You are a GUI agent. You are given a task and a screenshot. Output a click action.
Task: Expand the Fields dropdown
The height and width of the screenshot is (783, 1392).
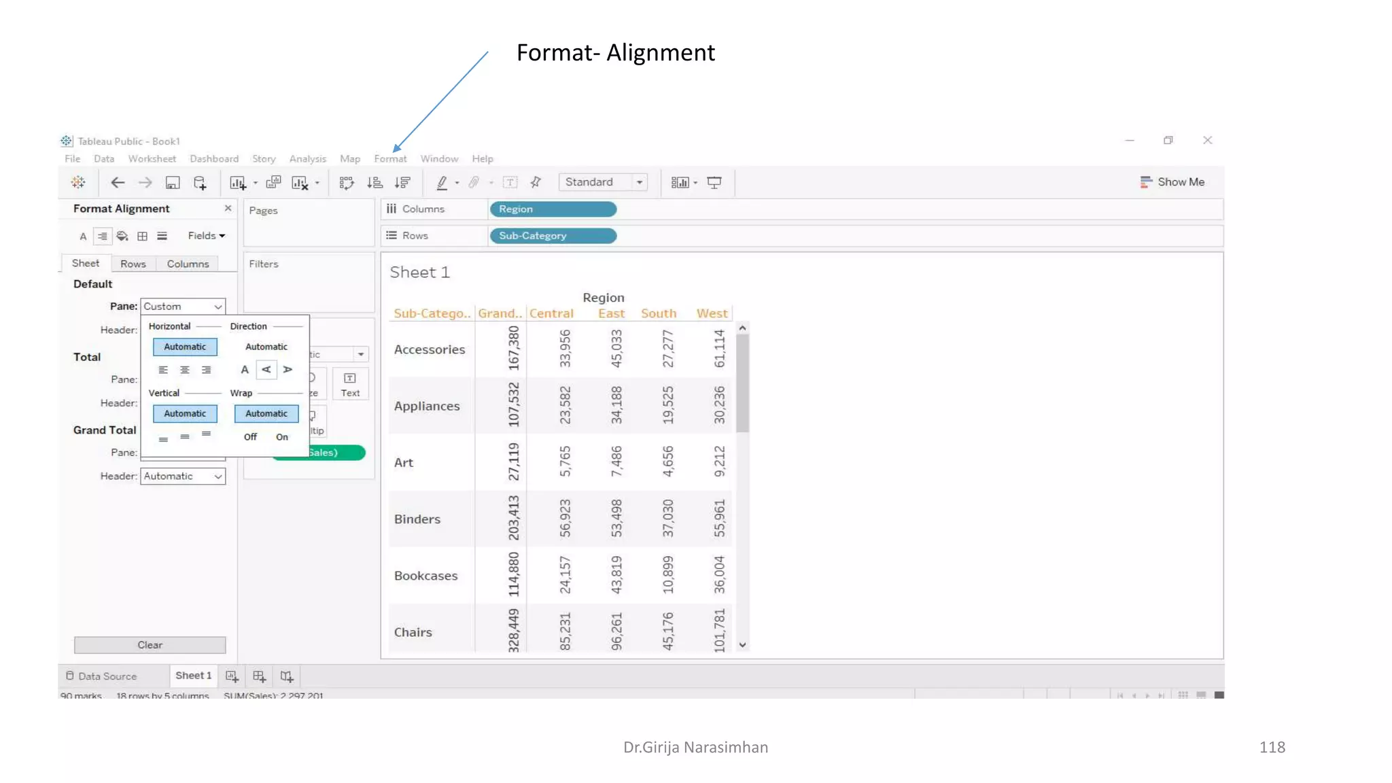click(x=206, y=236)
